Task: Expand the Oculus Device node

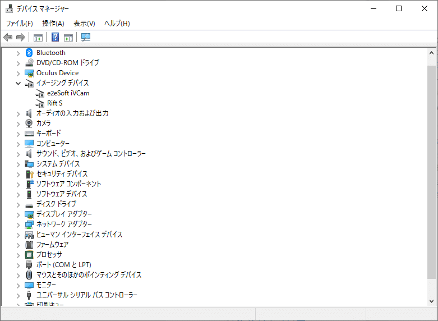Action: [x=18, y=74]
